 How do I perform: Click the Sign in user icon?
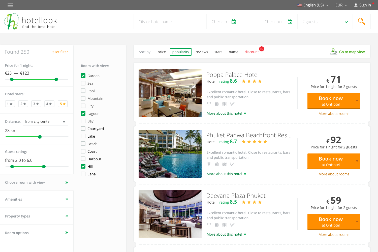356,5
